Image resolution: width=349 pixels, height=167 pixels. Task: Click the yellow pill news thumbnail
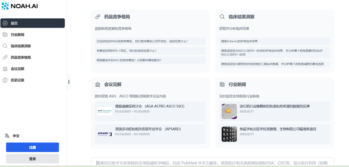[229, 111]
